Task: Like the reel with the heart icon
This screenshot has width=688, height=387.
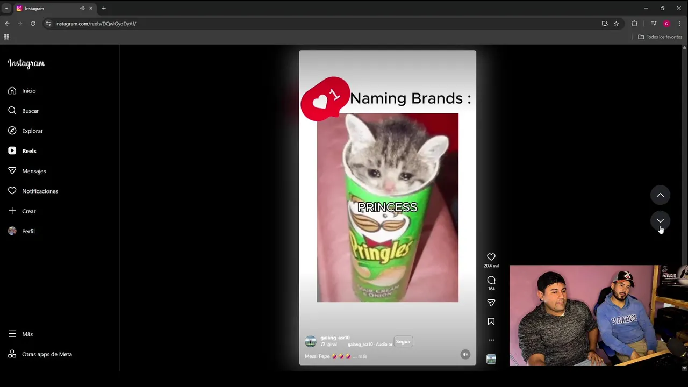Action: [x=491, y=257]
